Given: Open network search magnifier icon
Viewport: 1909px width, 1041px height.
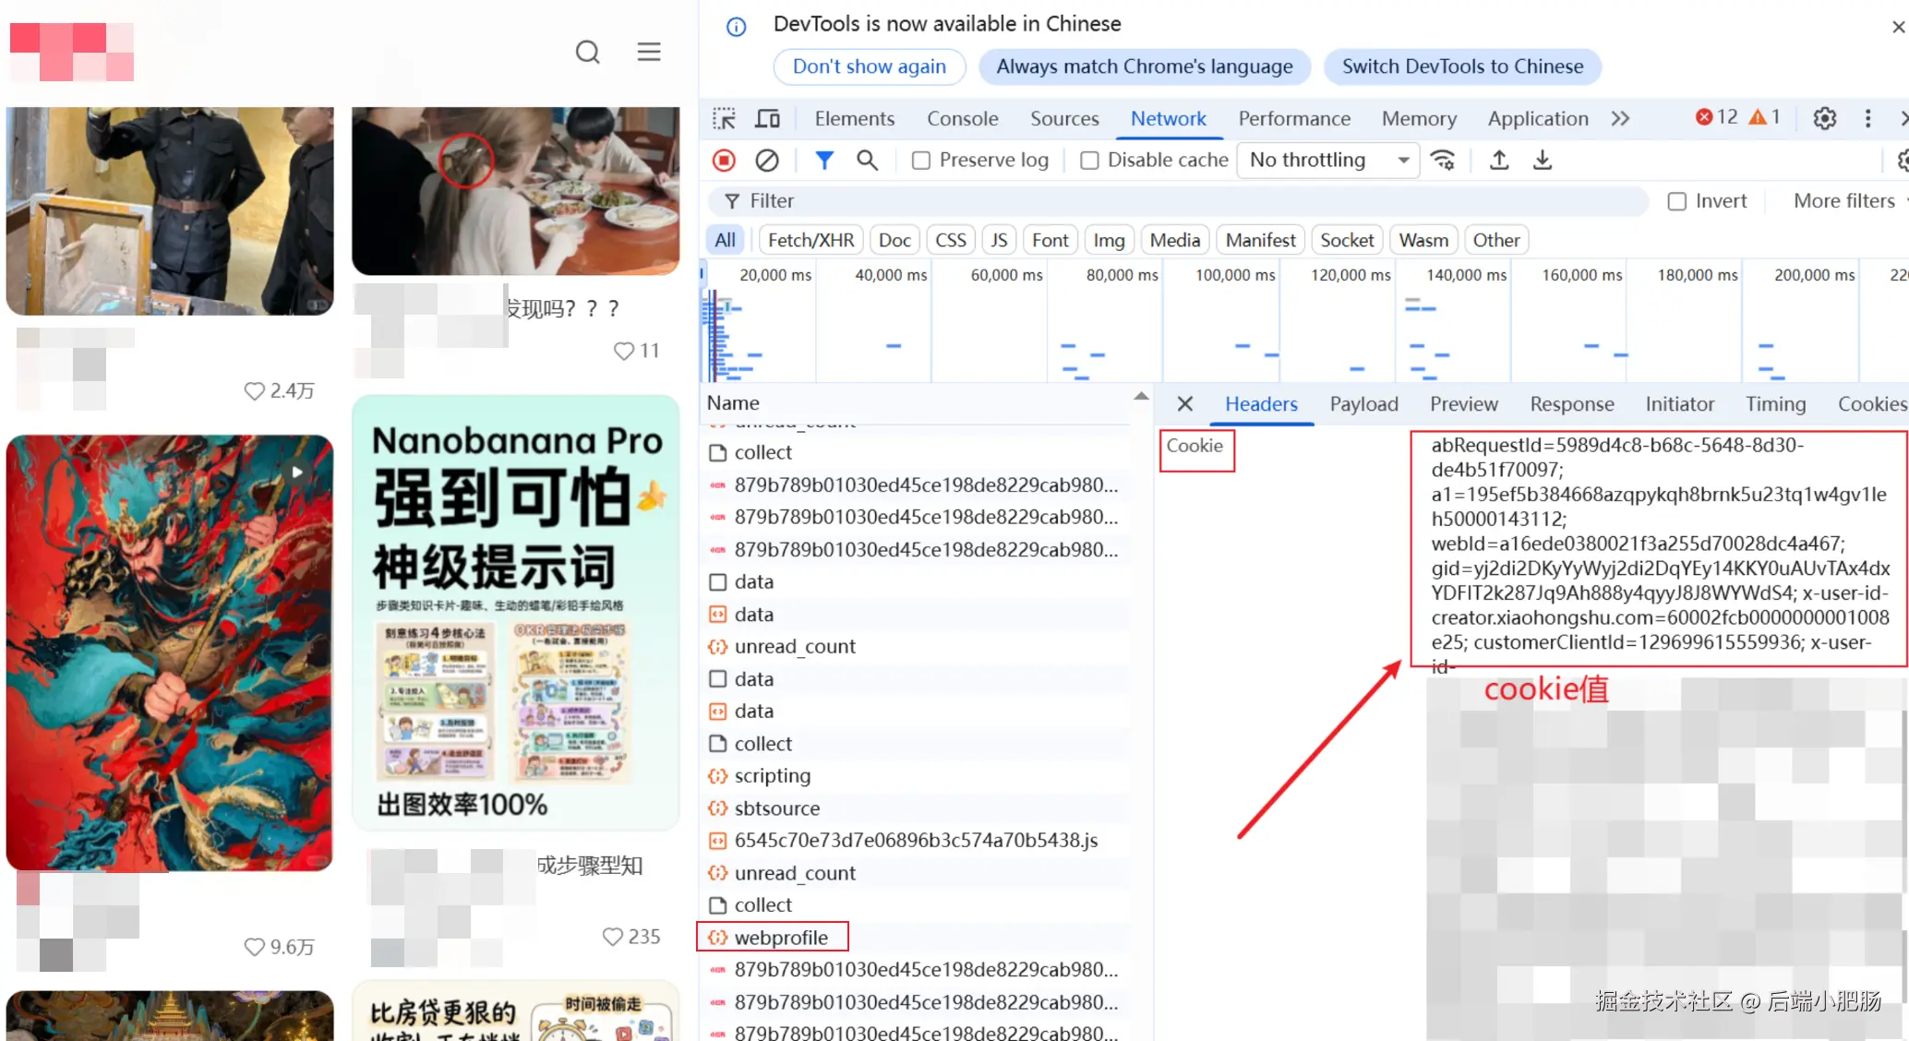Looking at the screenshot, I should [x=867, y=161].
